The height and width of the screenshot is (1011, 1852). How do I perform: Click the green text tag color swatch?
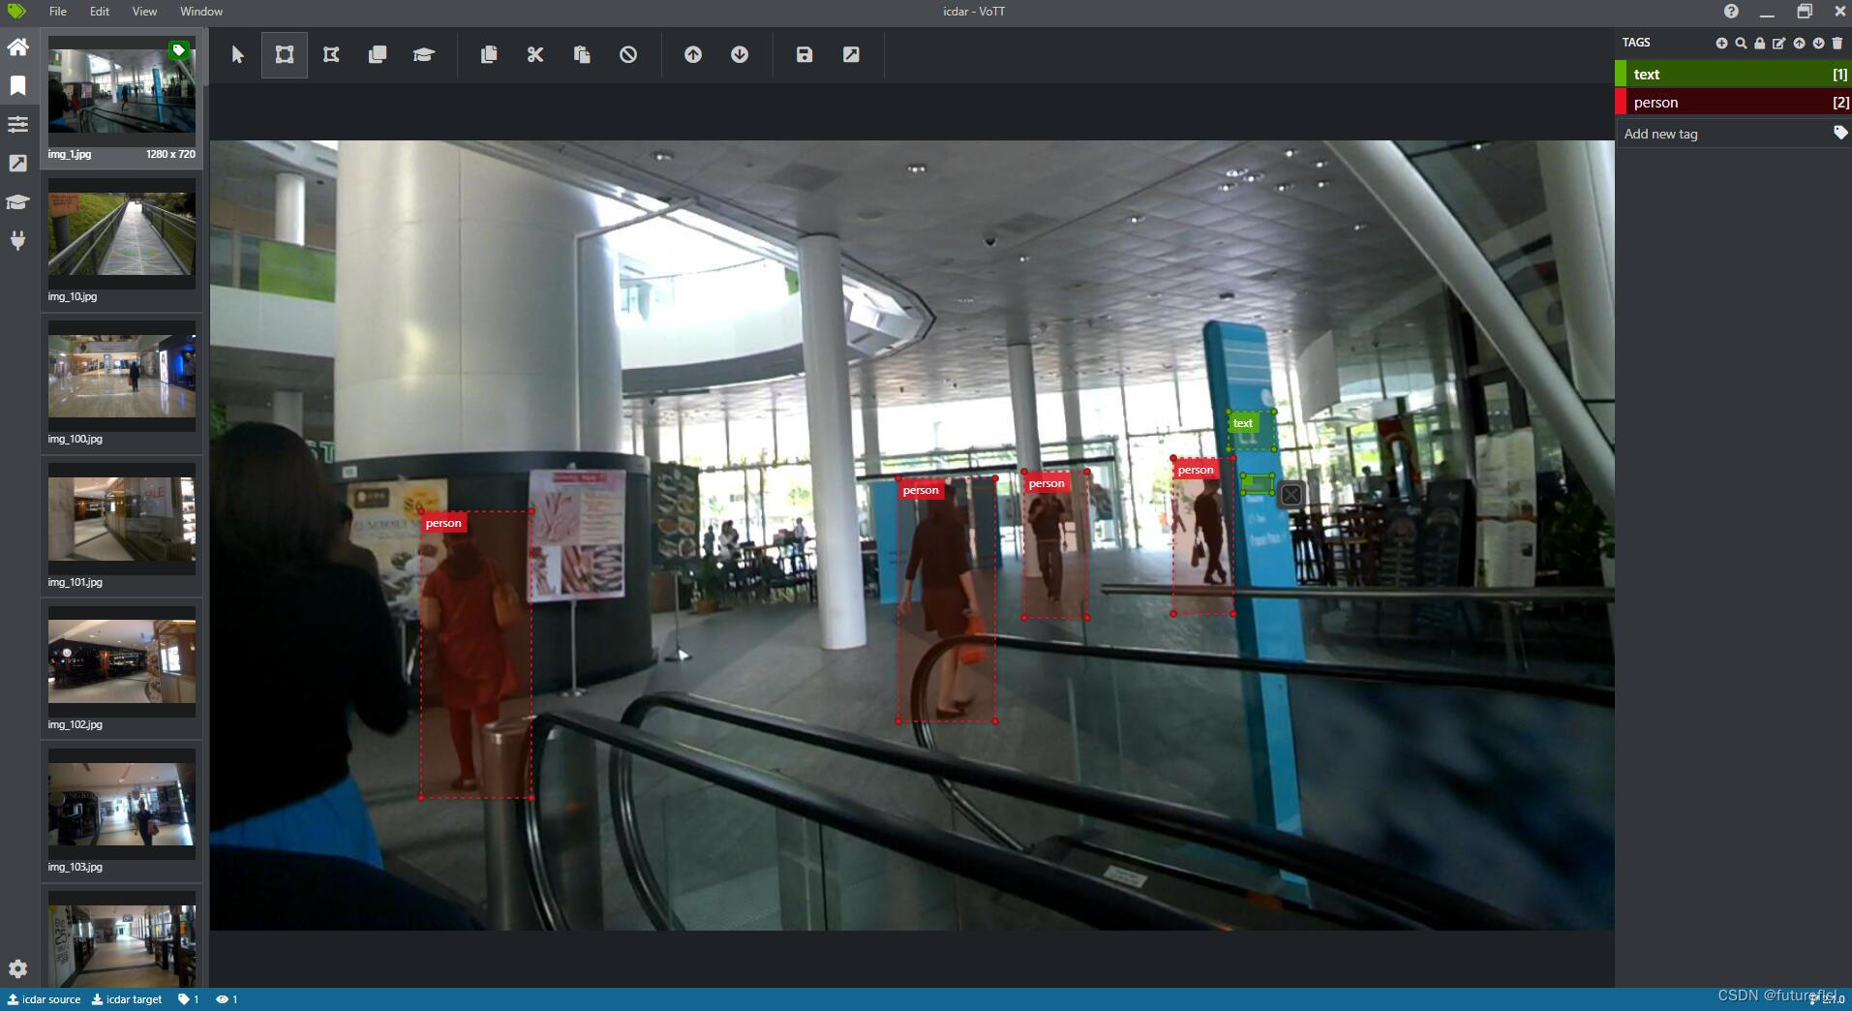(x=1621, y=74)
